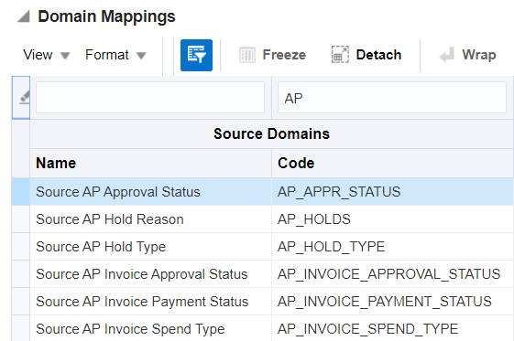Click the Name filter input field
Viewport: 514px width, 341px height.
click(150, 98)
